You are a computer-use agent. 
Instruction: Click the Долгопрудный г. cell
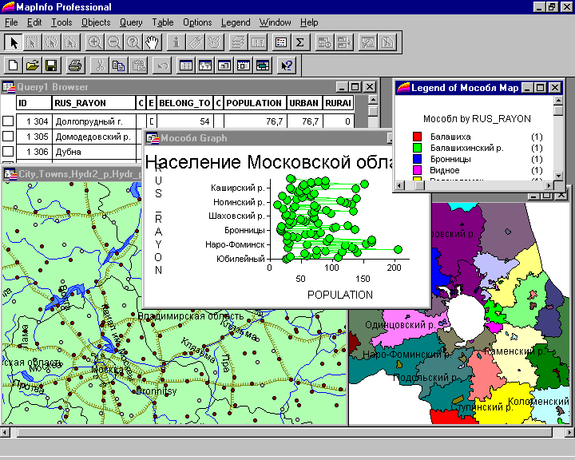coord(94,121)
